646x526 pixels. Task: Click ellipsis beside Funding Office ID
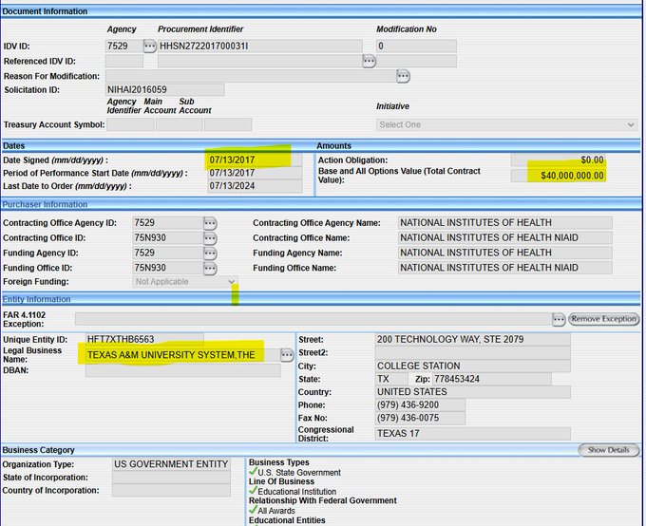(210, 269)
